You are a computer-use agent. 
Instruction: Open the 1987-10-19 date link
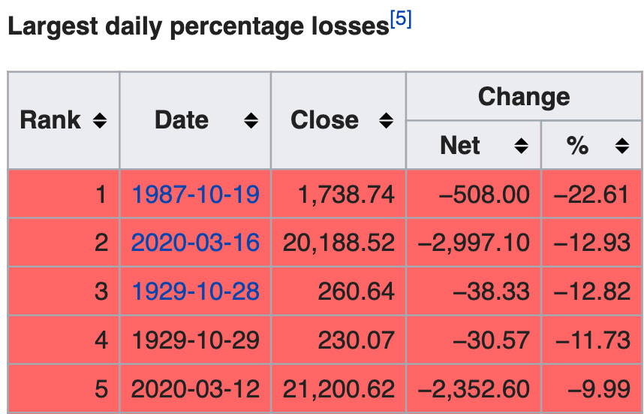point(195,195)
